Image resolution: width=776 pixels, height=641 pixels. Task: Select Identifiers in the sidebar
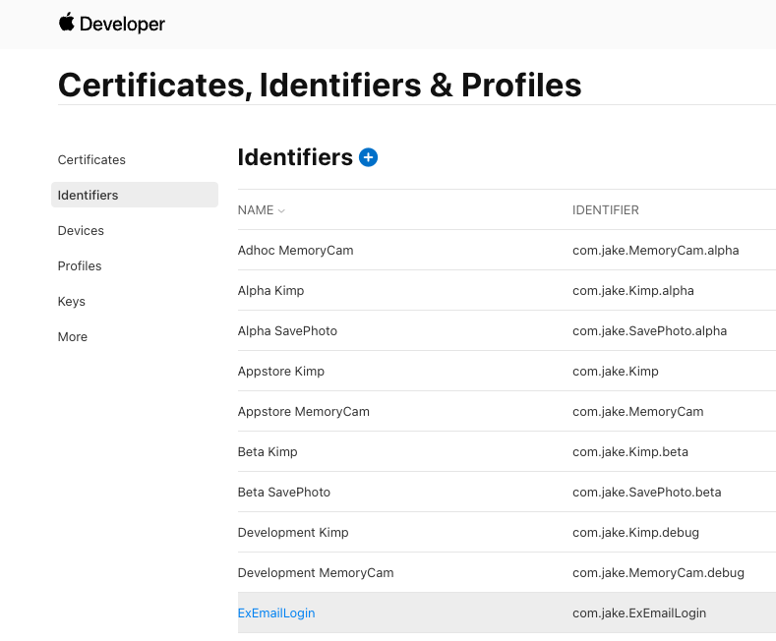coord(89,195)
